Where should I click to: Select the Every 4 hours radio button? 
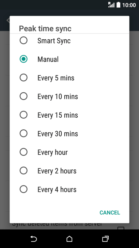[24, 189]
